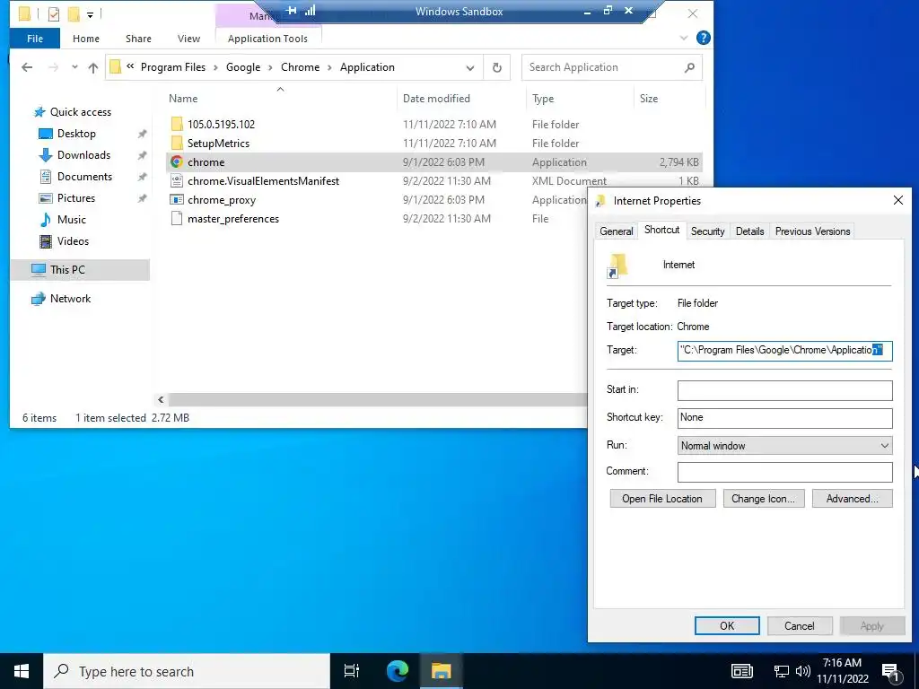Open Quick access in the navigation pane
Image resolution: width=919 pixels, height=689 pixels.
80,112
